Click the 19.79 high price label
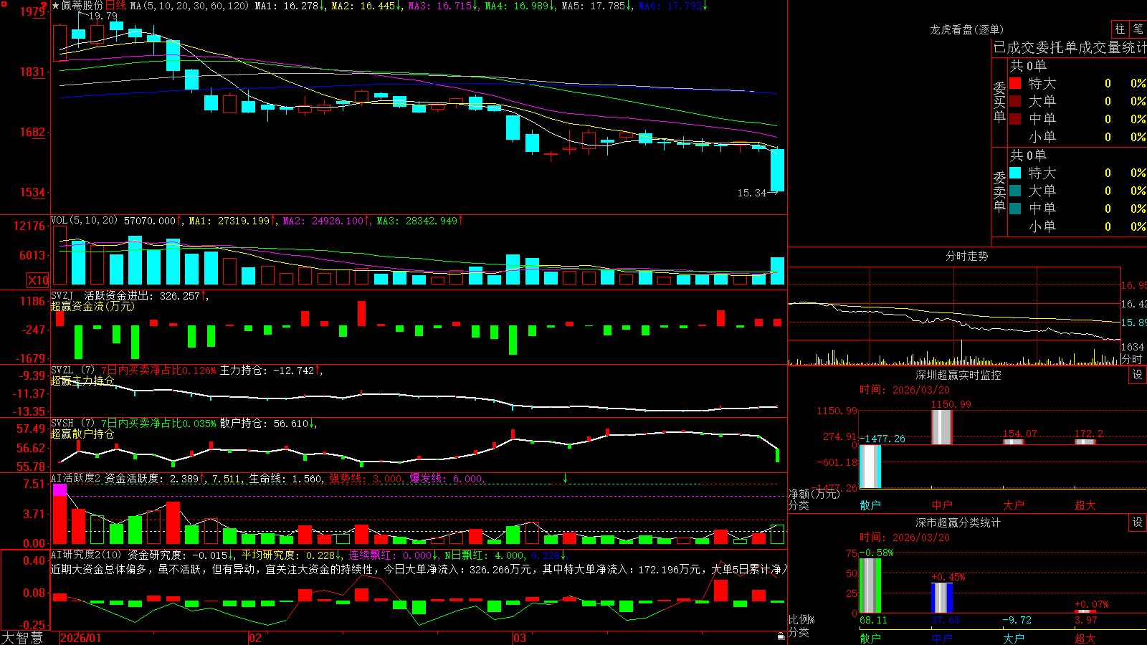Screen dimensions: 1147x645 pyautogui.click(x=103, y=16)
